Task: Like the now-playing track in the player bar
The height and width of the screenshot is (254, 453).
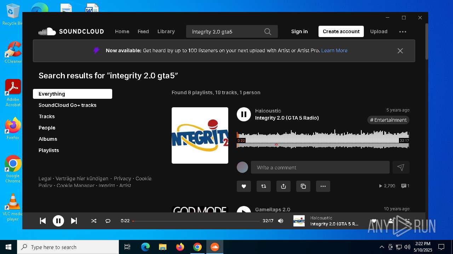Action: 374,221
